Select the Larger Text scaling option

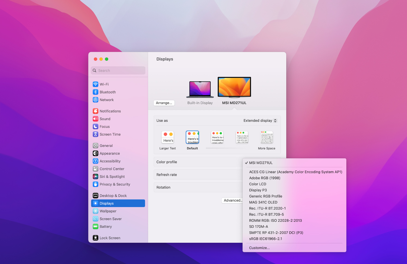click(x=167, y=137)
